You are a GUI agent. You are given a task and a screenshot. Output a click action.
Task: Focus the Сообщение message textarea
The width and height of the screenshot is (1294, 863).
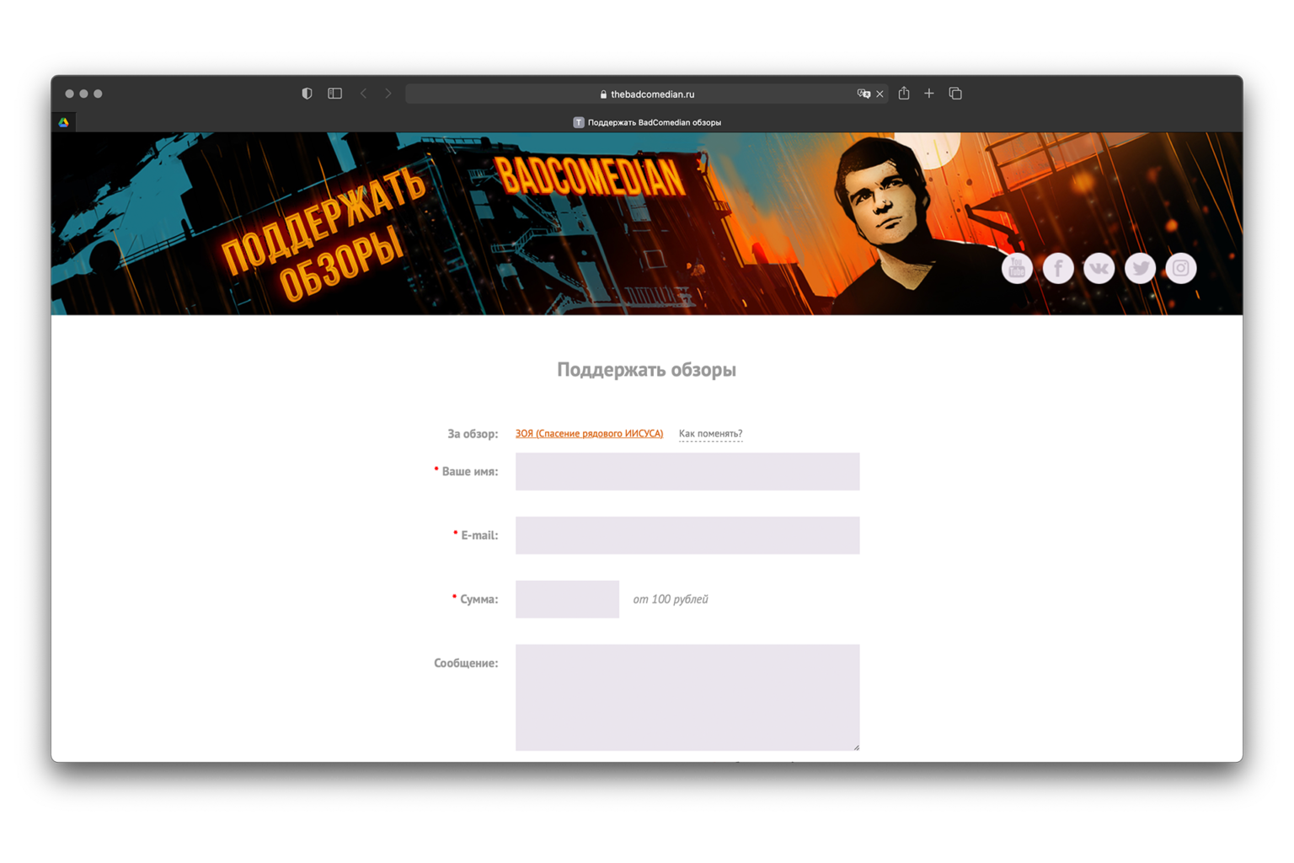687,697
